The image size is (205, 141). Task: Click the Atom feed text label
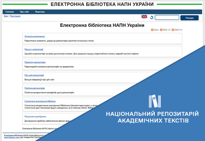(156, 30)
